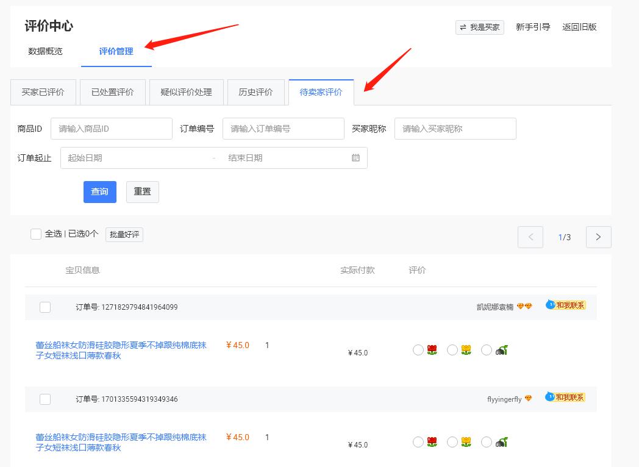Screen dimensions: 639x467
Task: Check the checkbox for order 1271829794841964099
Action: coord(45,307)
